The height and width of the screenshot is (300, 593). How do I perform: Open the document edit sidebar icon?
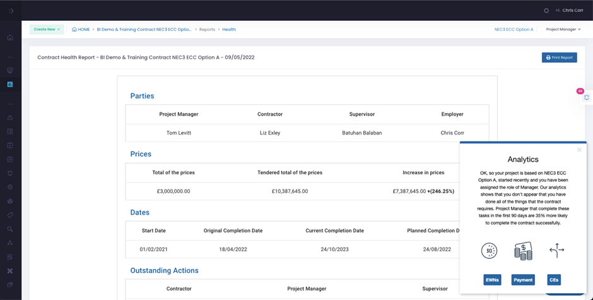pyautogui.click(x=10, y=257)
